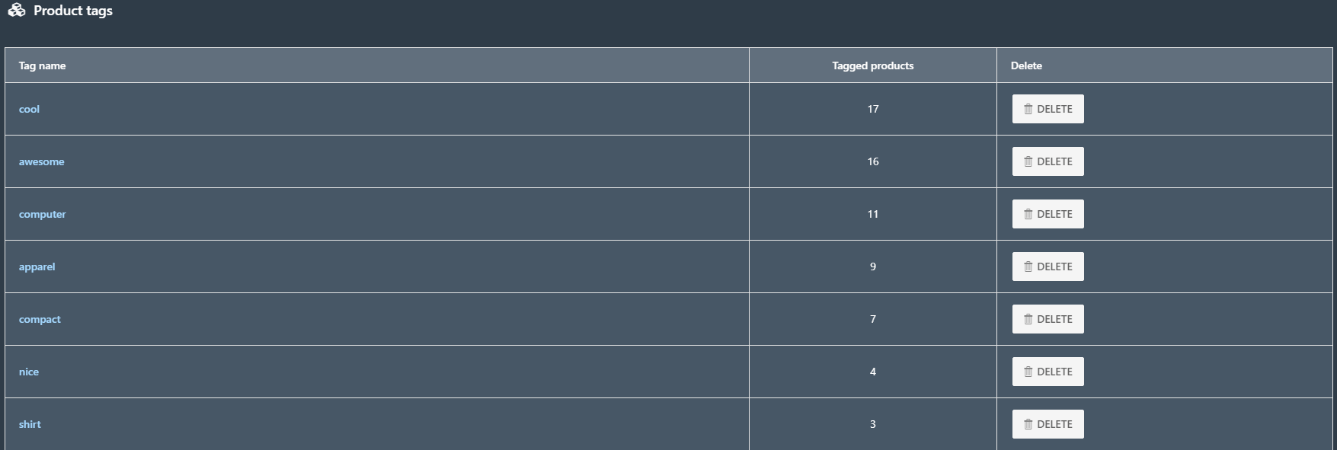Select the Tagged products column header
The width and height of the screenshot is (1337, 450).
[872, 65]
